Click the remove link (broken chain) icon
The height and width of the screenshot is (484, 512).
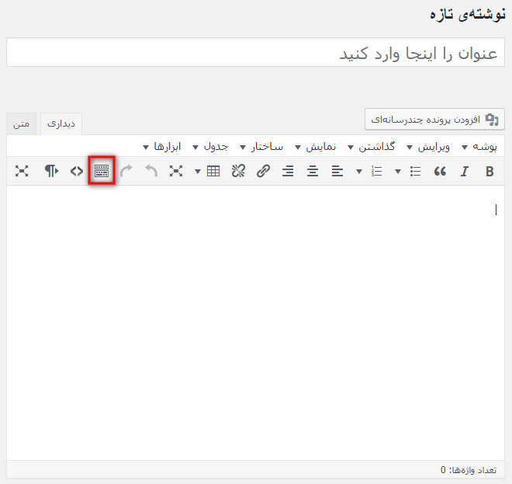pyautogui.click(x=239, y=172)
